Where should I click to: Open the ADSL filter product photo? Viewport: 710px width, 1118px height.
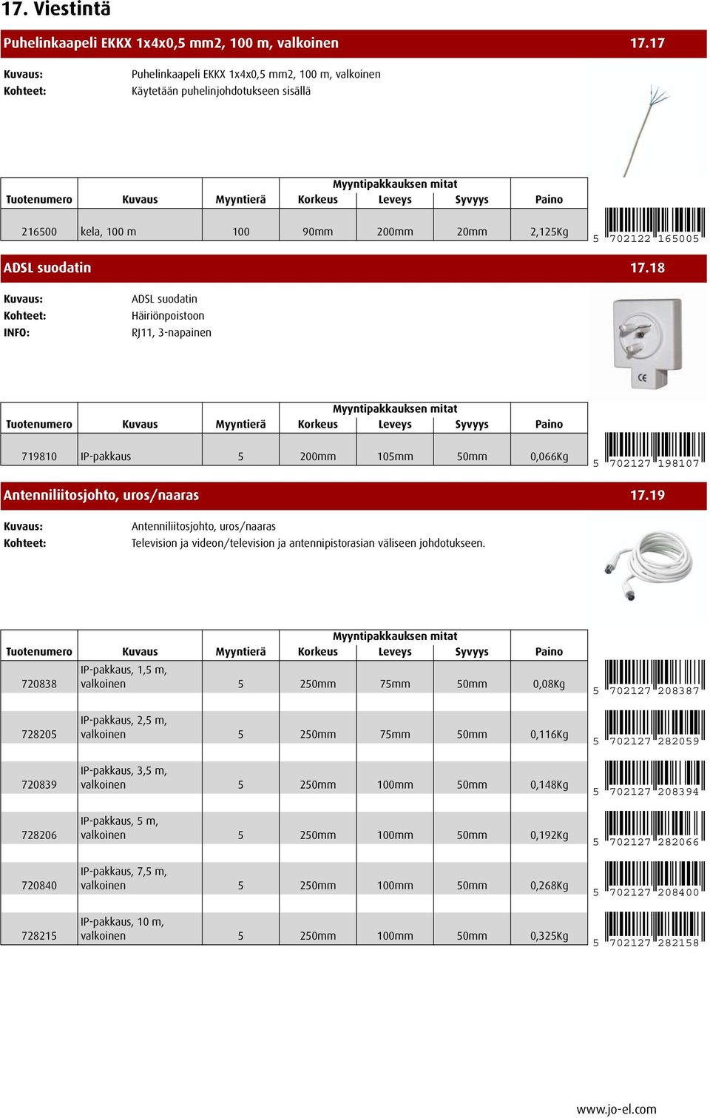point(647,342)
